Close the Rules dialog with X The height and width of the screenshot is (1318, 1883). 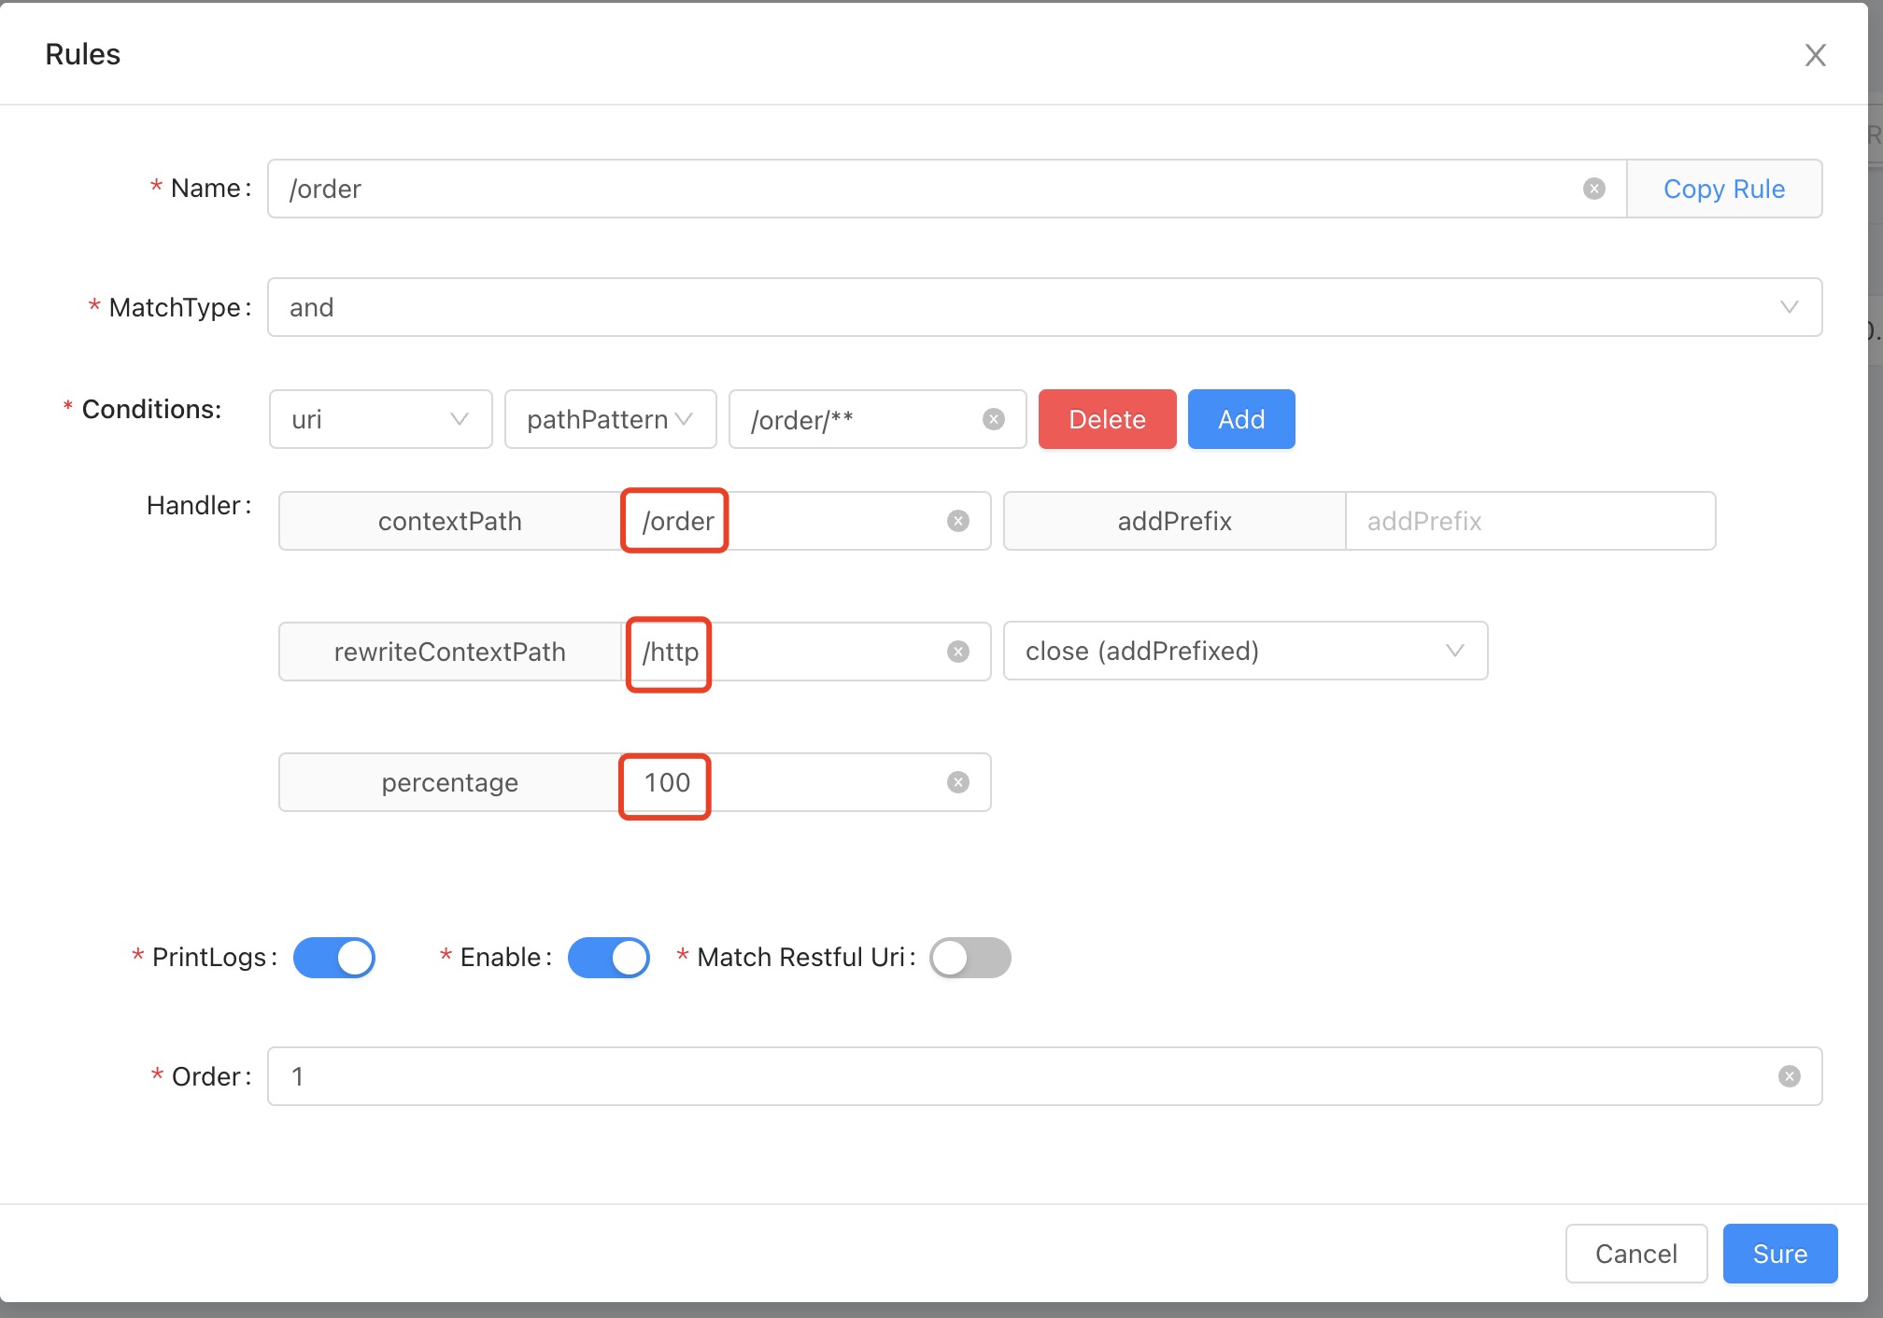click(x=1815, y=55)
